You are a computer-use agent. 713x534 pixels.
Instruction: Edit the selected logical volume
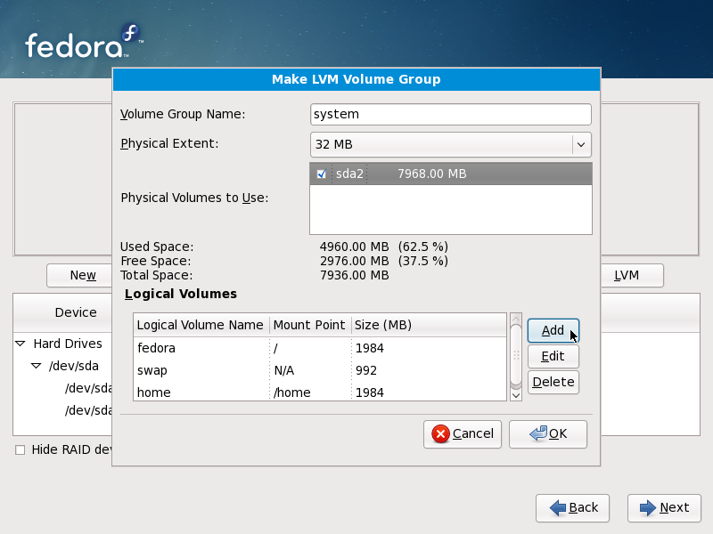[553, 357]
